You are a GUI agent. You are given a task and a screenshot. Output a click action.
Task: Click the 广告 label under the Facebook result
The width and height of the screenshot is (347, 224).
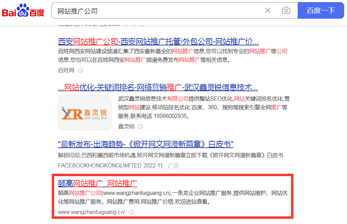pyautogui.click(x=173, y=165)
